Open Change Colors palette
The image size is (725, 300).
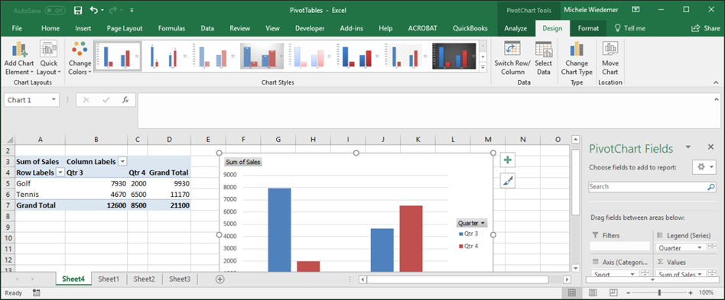80,58
